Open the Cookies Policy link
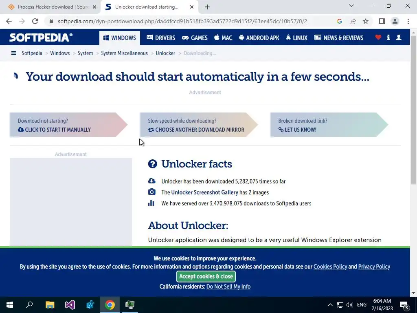Viewport: 417px width, 313px height. [330, 267]
